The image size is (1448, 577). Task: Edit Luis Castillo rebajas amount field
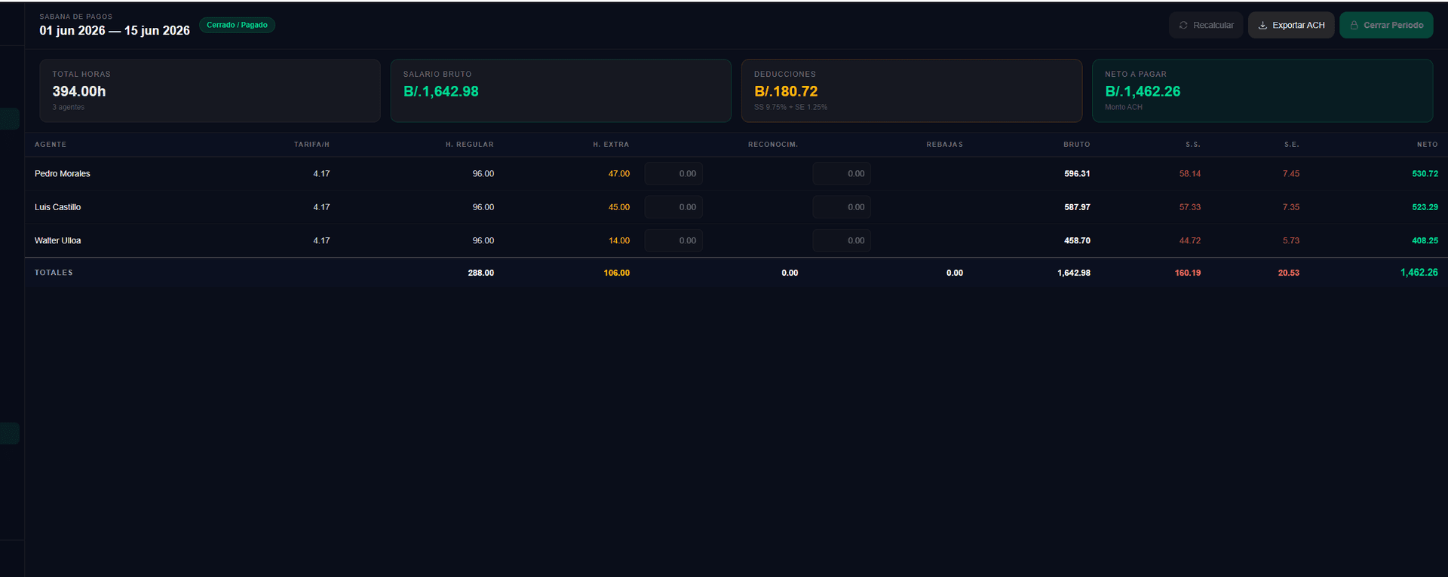coord(842,207)
